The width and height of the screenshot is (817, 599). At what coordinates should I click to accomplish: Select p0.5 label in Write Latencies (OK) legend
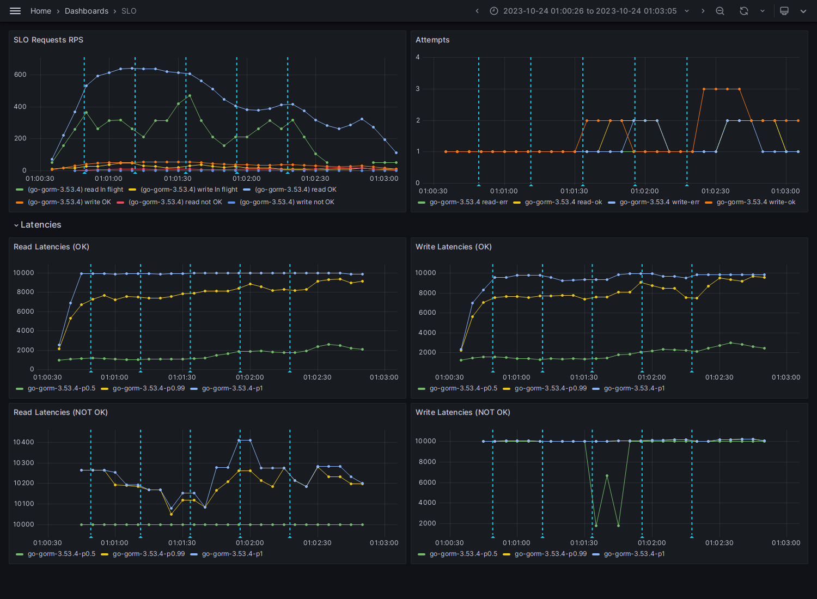click(464, 388)
